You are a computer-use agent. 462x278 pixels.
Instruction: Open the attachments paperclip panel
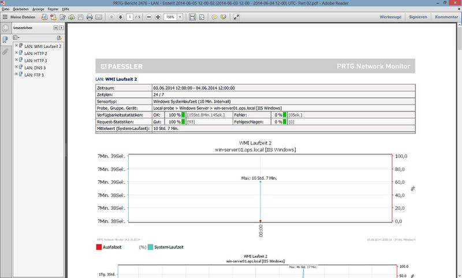[5, 52]
